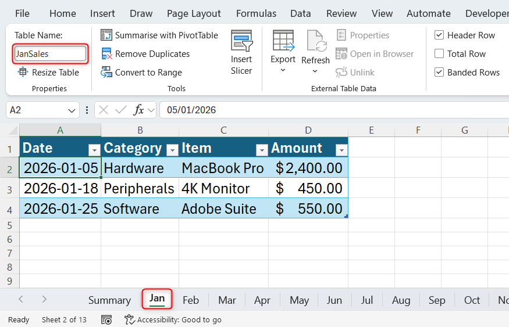Go to the Mar sheet tab
The width and height of the screenshot is (509, 327).
click(x=227, y=300)
